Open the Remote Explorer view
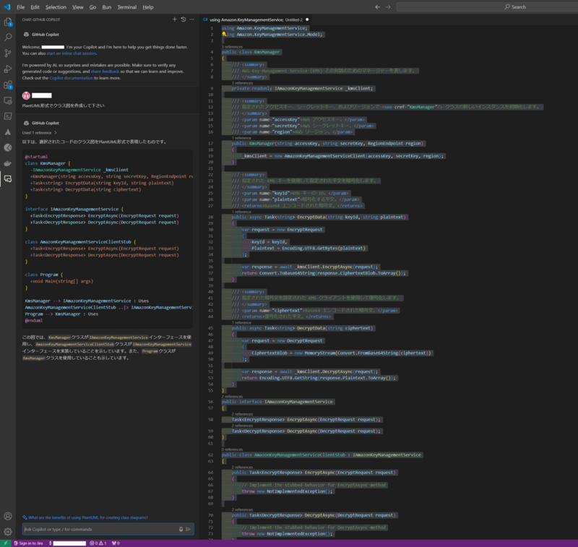 8,100
